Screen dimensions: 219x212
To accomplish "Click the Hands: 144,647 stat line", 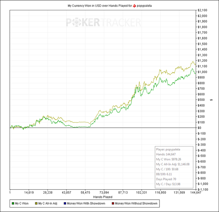I will coord(166,154).
